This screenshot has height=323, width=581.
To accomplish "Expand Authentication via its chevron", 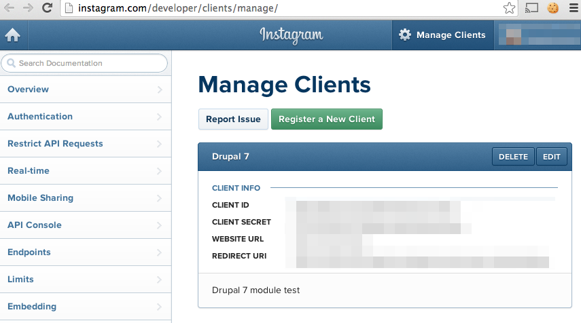I will pos(159,117).
